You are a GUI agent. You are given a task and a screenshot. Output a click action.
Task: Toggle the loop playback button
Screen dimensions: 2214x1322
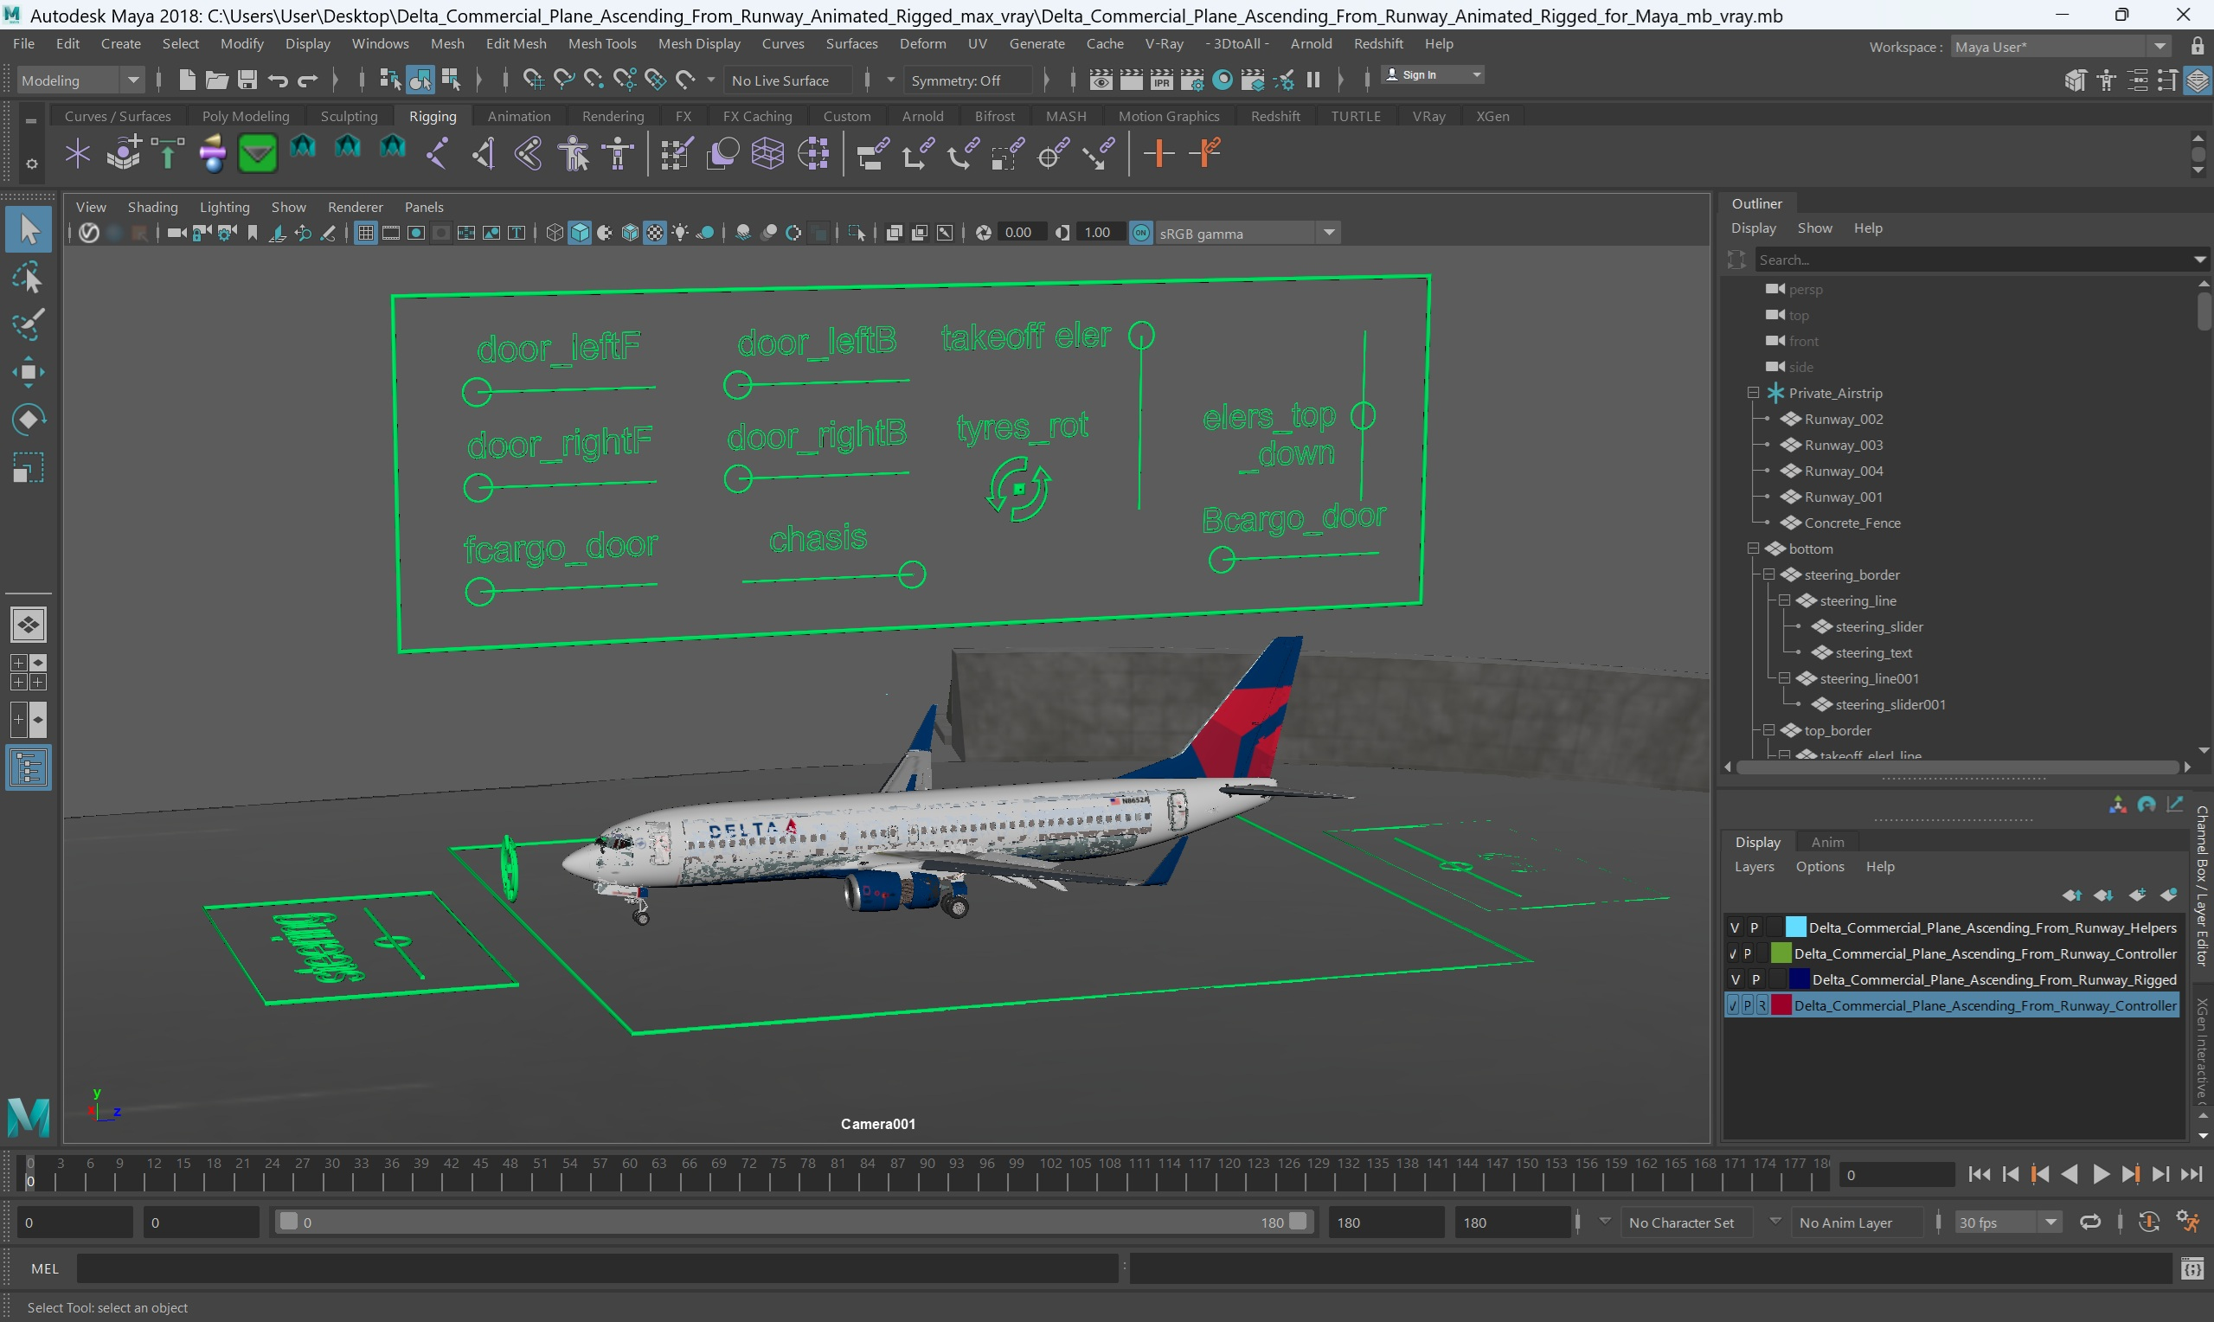[2090, 1222]
